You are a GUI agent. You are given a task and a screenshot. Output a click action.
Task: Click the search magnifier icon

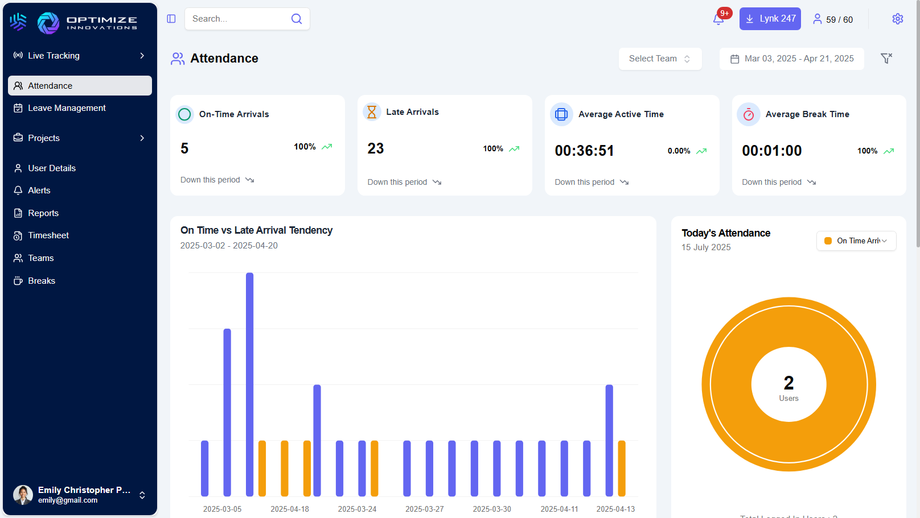coord(297,19)
